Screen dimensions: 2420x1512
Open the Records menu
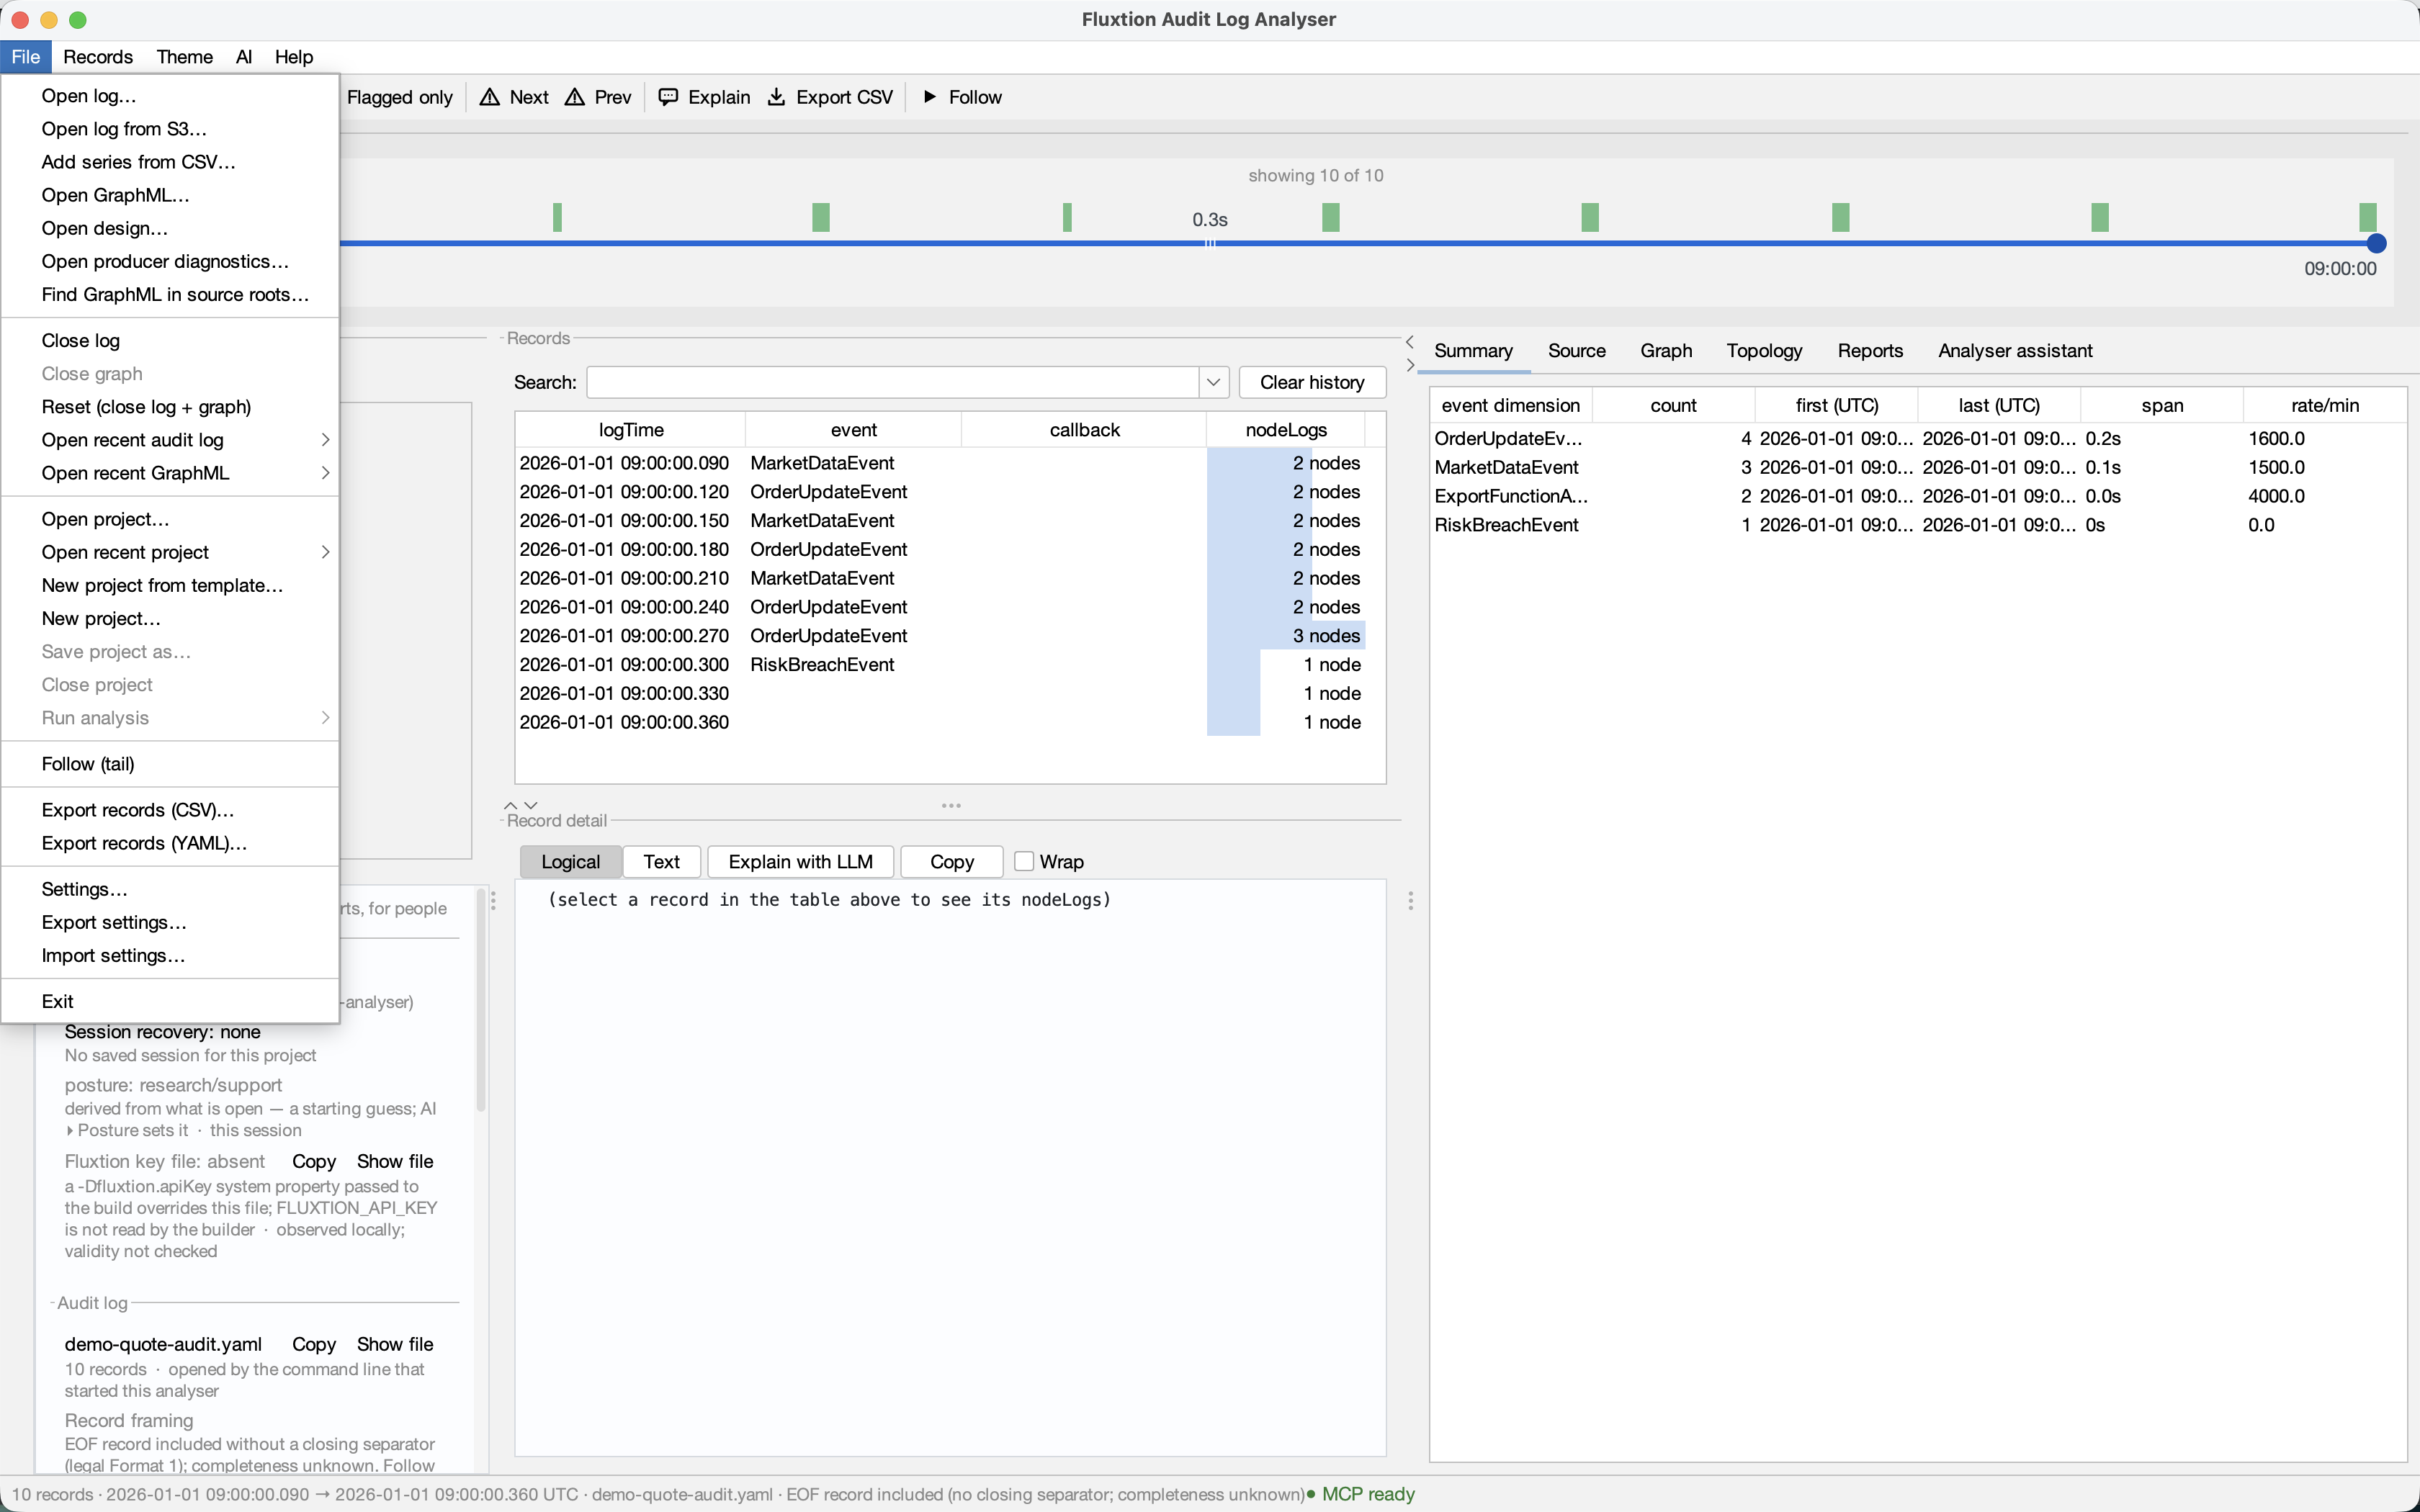[98, 57]
